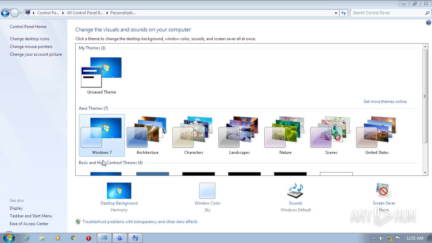Screen dimensions: 432x243
Task: Click the Screen Saver link text
Action: tap(384, 203)
